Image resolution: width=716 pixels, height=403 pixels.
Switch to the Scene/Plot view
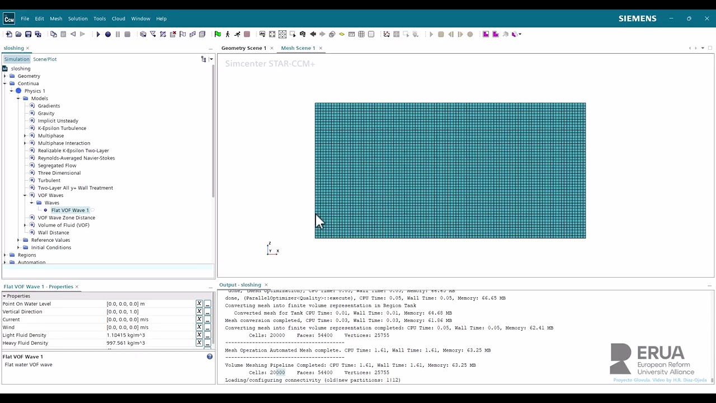click(x=45, y=59)
